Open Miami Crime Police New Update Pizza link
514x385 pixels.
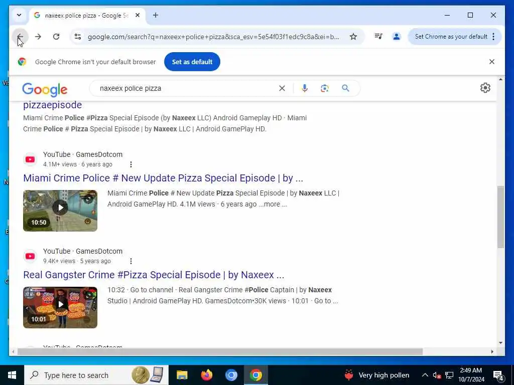click(163, 178)
